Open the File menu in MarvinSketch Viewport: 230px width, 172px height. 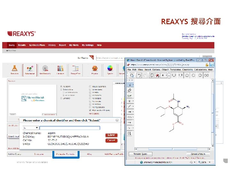tap(129, 70)
